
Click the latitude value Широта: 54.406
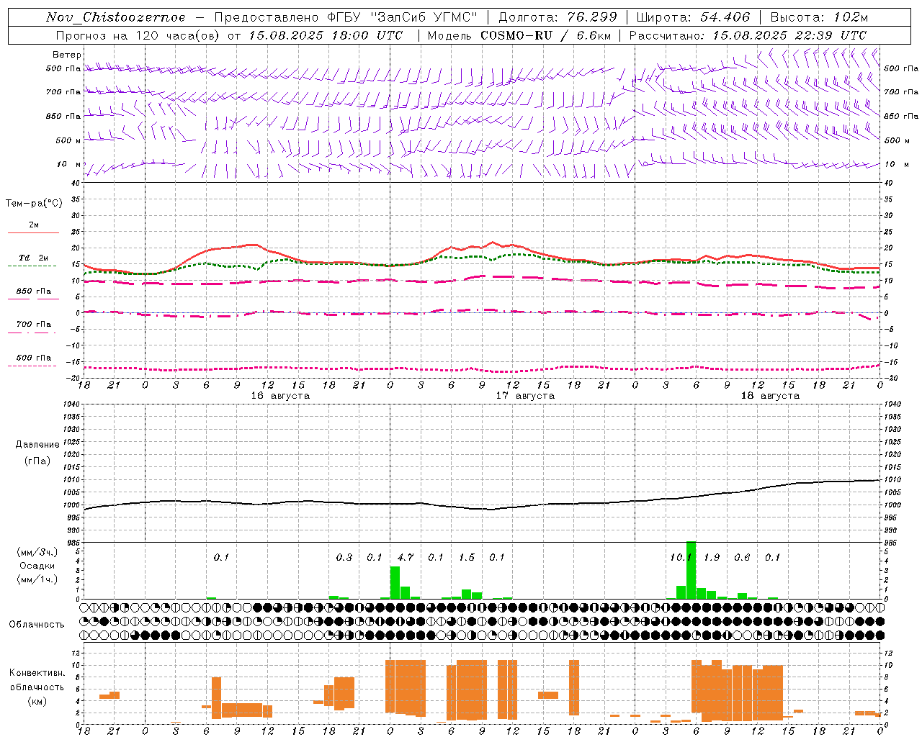693,17
